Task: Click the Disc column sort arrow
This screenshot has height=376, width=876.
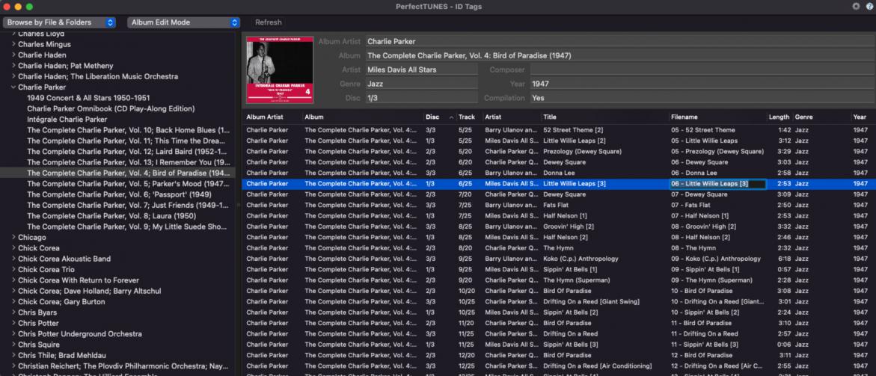Action: pos(451,117)
